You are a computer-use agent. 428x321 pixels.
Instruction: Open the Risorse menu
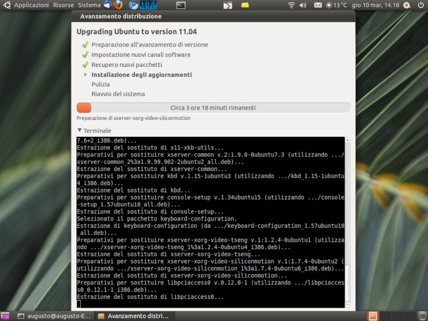(63, 5)
